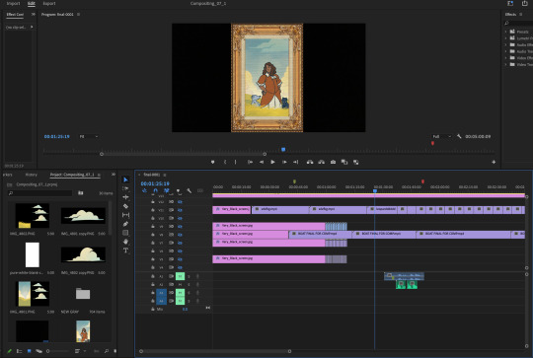The width and height of the screenshot is (533, 358).
Task: Select the Project: Compositing_07_1 tab
Action: pos(72,175)
